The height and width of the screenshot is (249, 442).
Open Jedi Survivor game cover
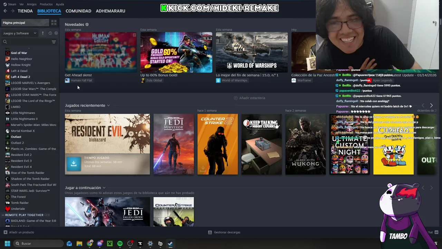174,144
